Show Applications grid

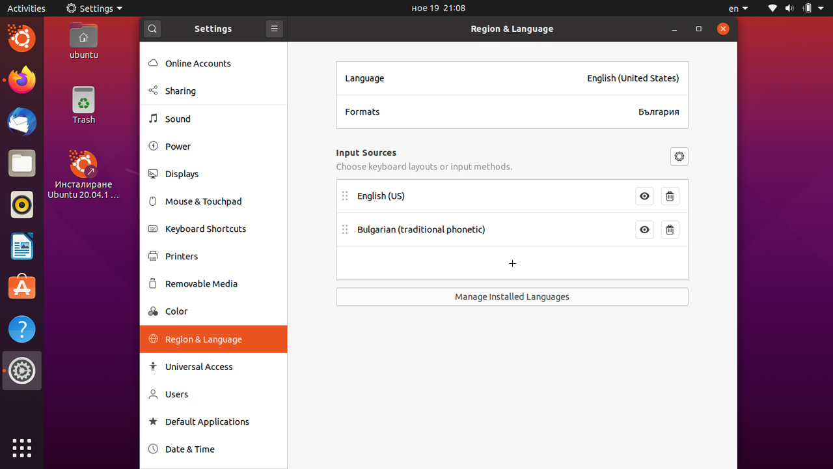click(x=22, y=448)
